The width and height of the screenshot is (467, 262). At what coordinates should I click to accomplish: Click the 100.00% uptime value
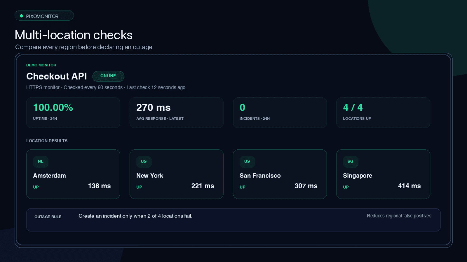53,107
